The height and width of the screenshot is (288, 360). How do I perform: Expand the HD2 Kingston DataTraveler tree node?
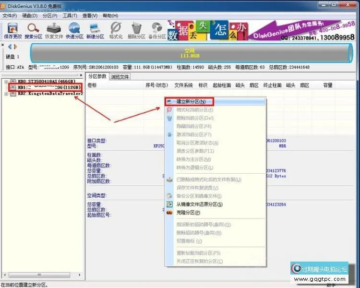(x=6, y=94)
